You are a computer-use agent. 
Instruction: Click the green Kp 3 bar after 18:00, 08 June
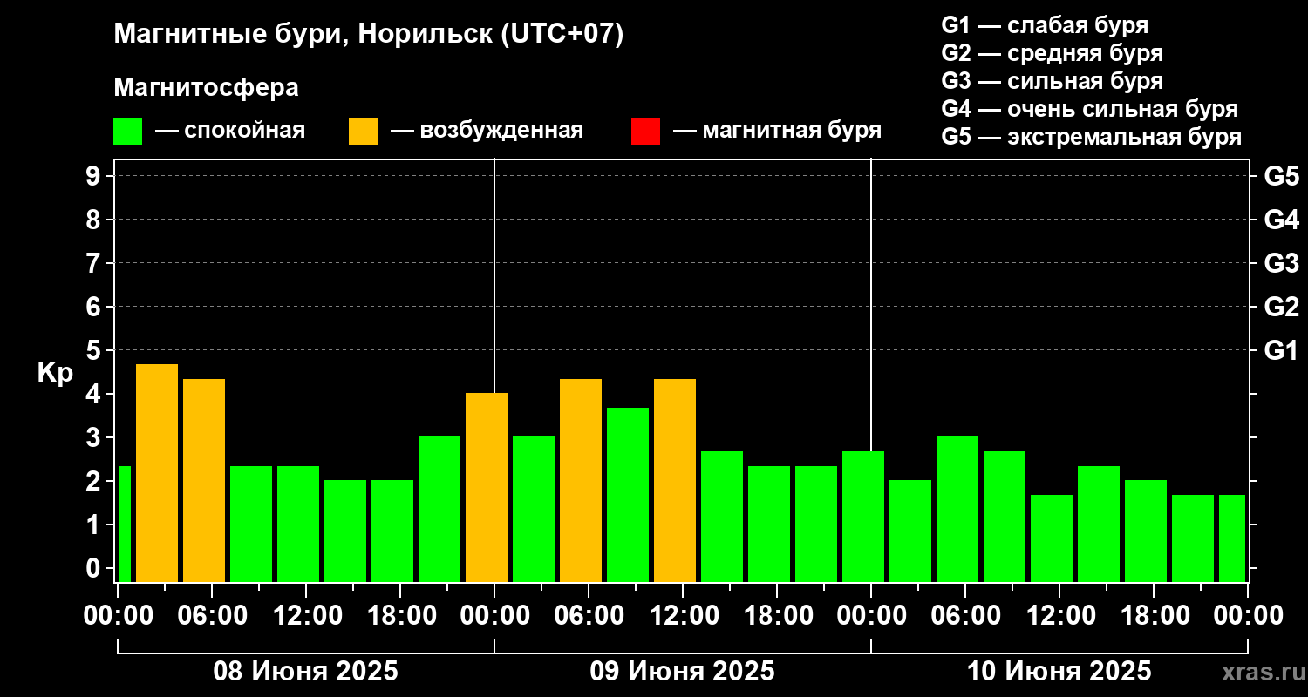[439, 510]
